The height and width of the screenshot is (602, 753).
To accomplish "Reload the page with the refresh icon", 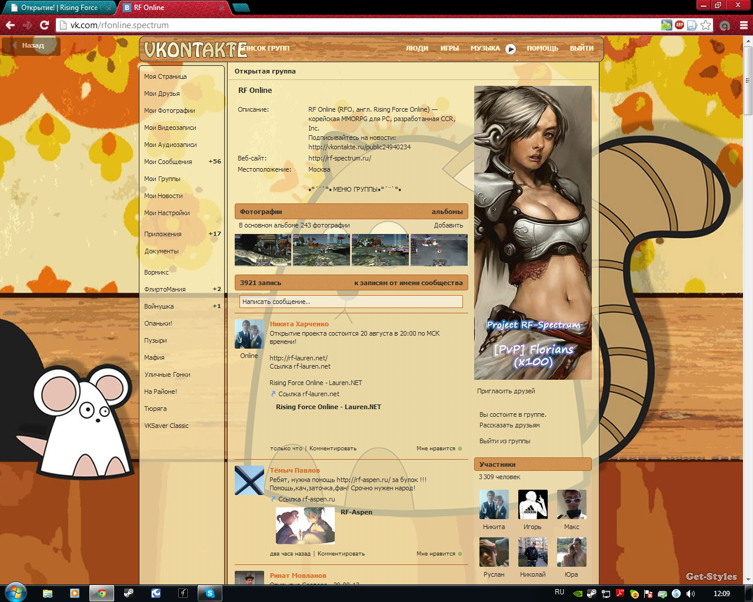I will click(x=44, y=25).
